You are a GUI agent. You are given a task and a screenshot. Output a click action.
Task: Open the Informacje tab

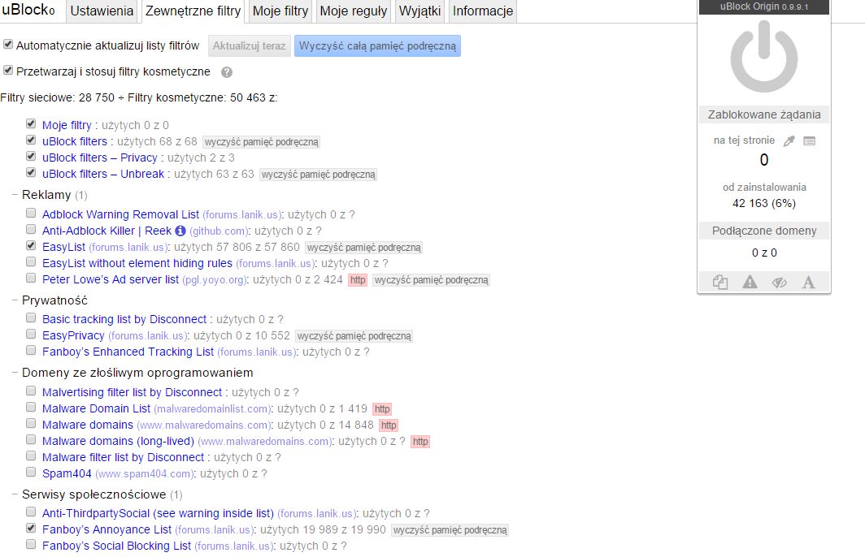[483, 11]
